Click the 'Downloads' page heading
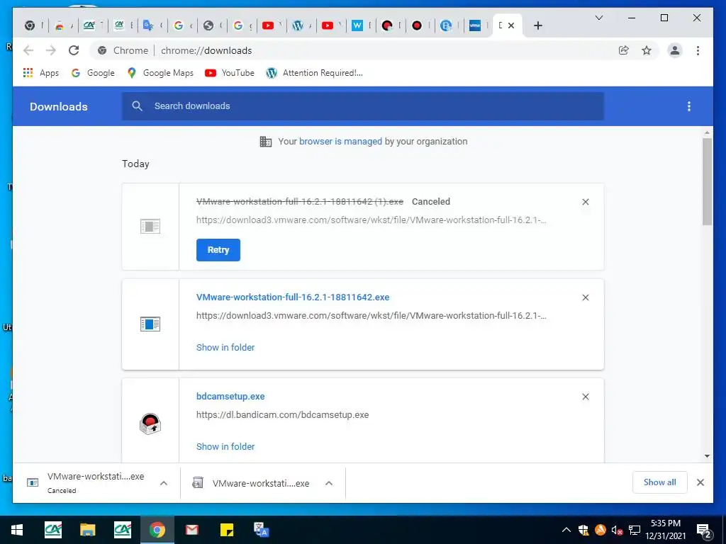Viewport: 726px width, 544px height. pyautogui.click(x=58, y=106)
